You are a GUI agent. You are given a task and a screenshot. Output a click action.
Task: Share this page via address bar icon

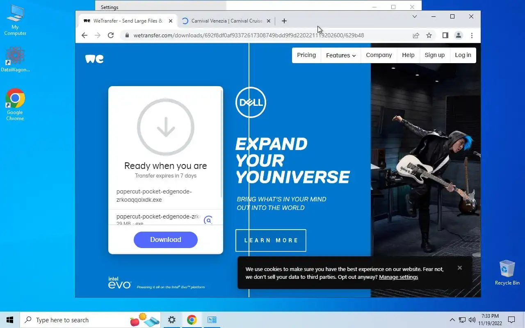[x=416, y=35]
